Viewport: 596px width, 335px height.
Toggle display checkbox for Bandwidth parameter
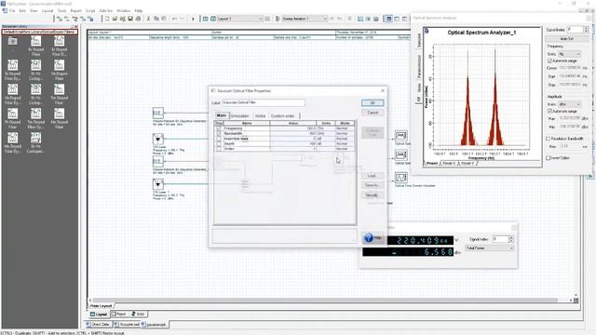coord(219,134)
